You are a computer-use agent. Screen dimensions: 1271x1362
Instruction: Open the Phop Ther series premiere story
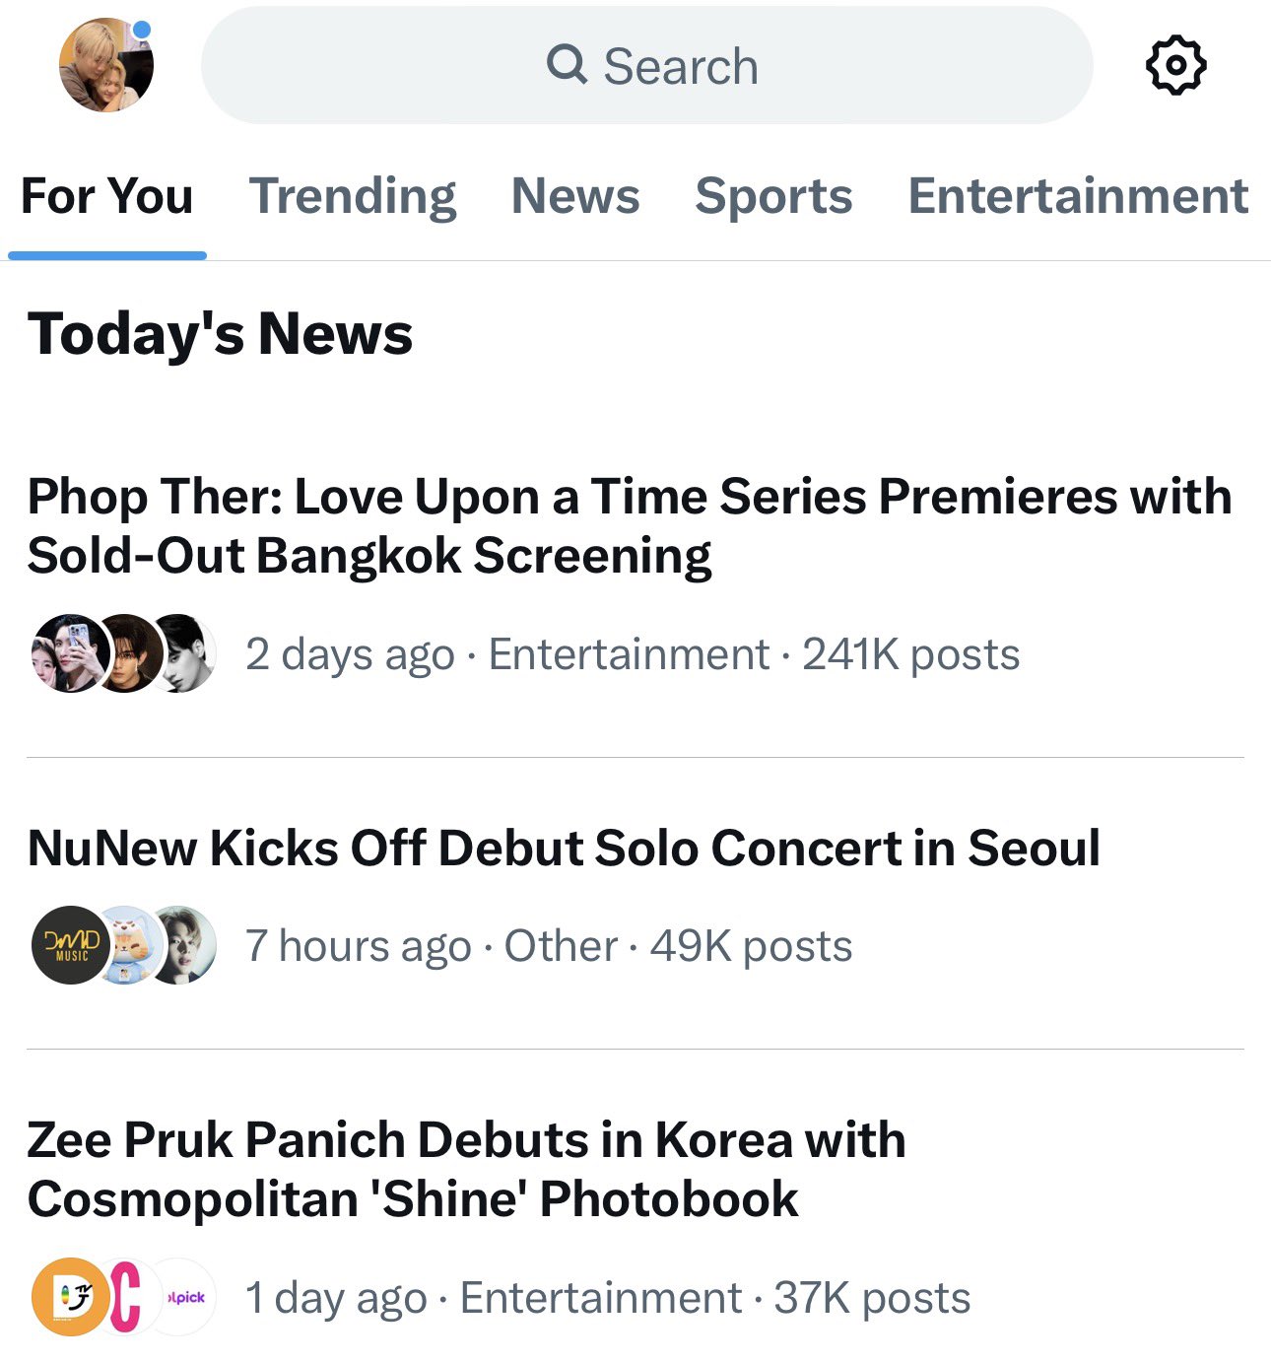pyautogui.click(x=629, y=525)
